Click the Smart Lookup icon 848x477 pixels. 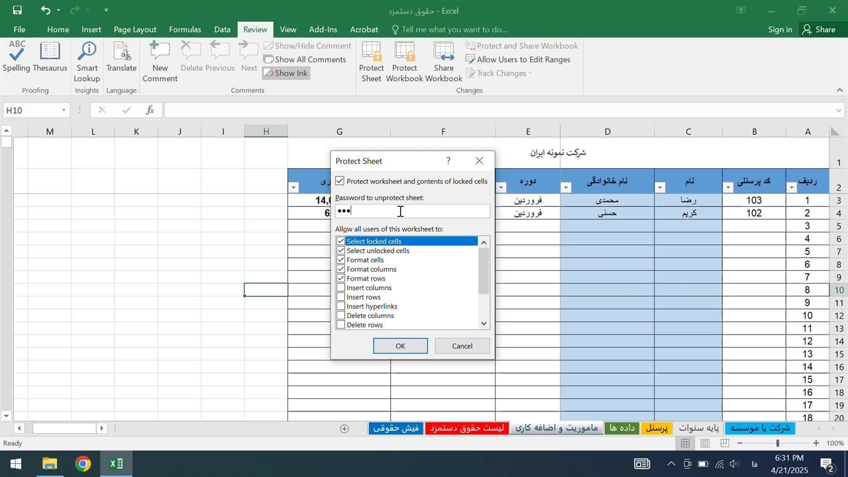tap(87, 62)
